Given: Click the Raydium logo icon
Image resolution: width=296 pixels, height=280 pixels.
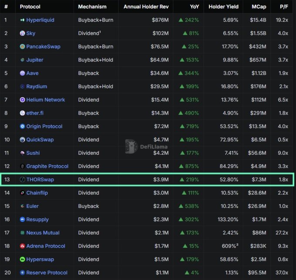Looking at the screenshot, I should coord(22,87).
